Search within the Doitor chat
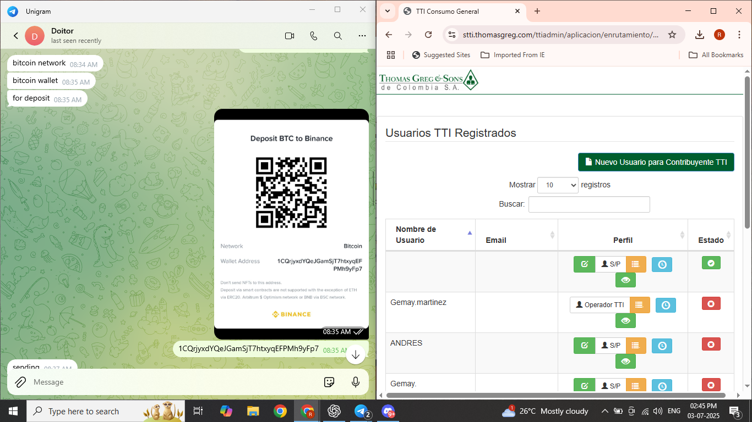The height and width of the screenshot is (422, 752). pyautogui.click(x=338, y=36)
